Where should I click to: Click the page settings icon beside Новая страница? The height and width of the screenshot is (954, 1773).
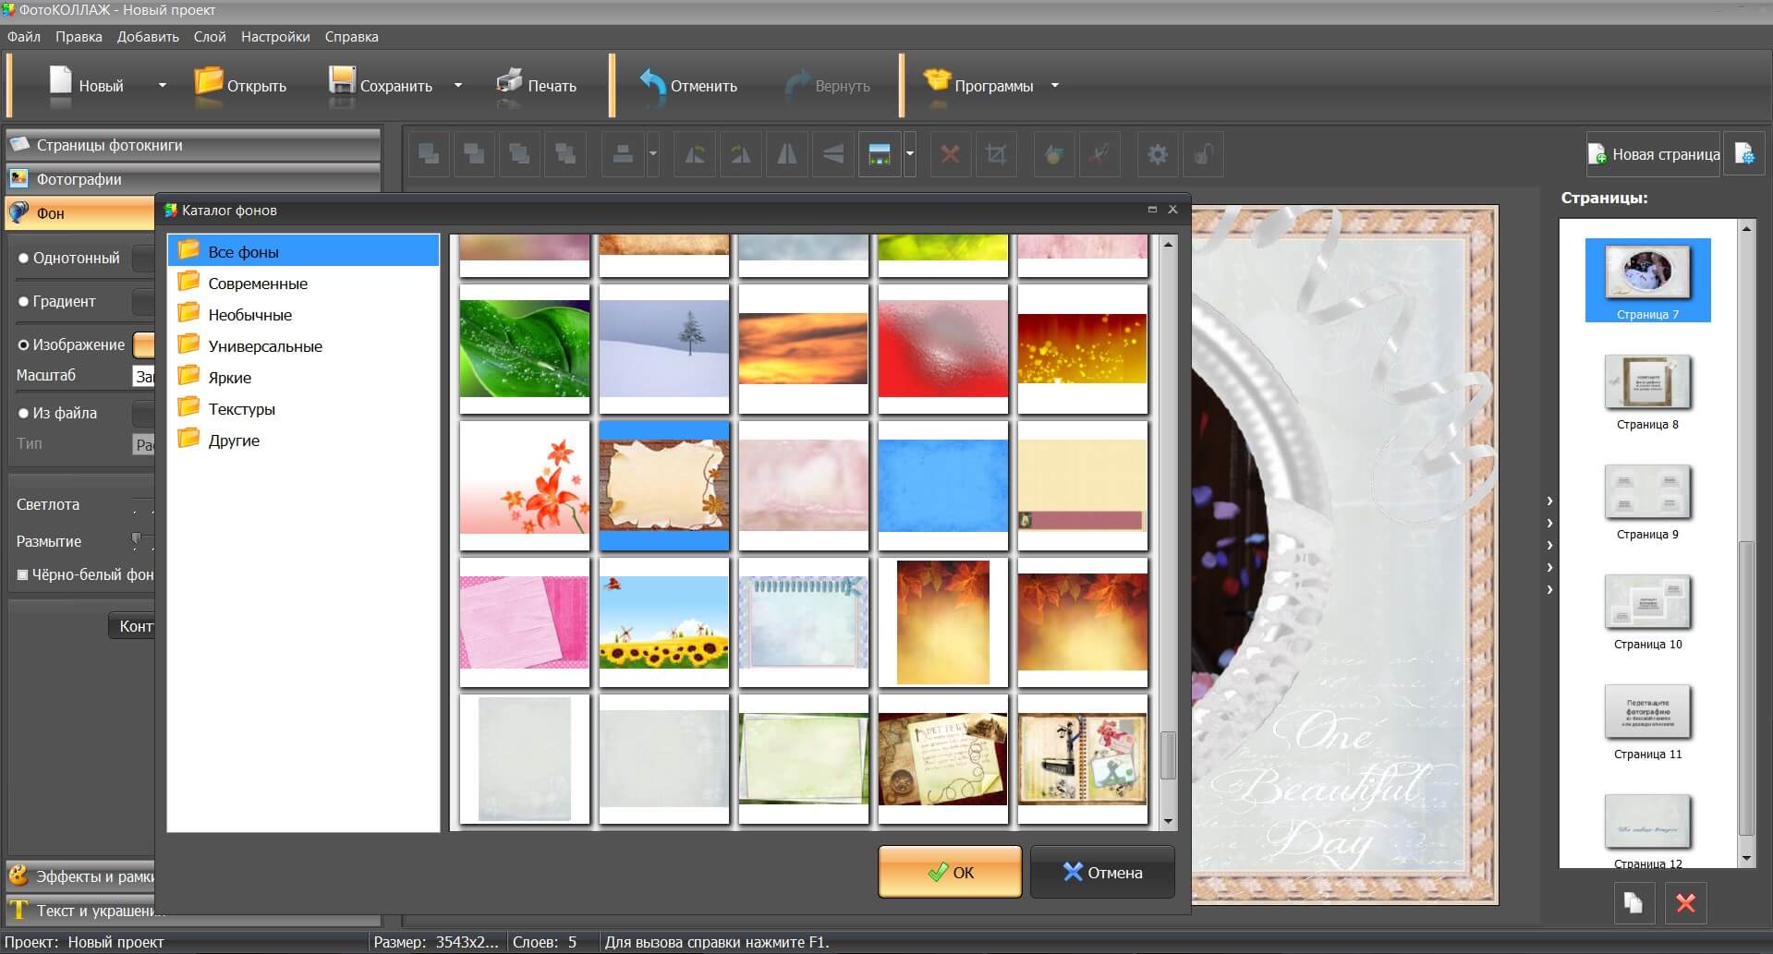point(1744,154)
